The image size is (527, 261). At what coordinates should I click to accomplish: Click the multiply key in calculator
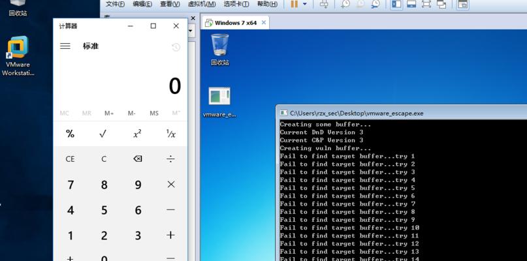coord(170,184)
